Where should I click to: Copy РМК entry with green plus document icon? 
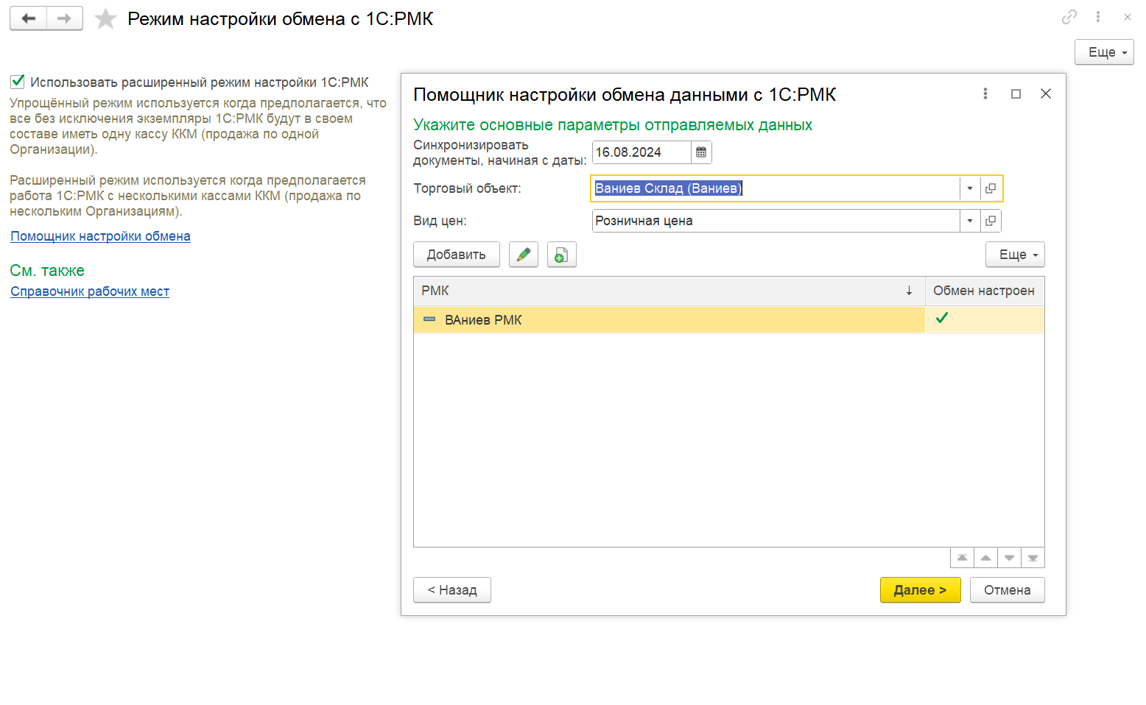[x=562, y=255]
